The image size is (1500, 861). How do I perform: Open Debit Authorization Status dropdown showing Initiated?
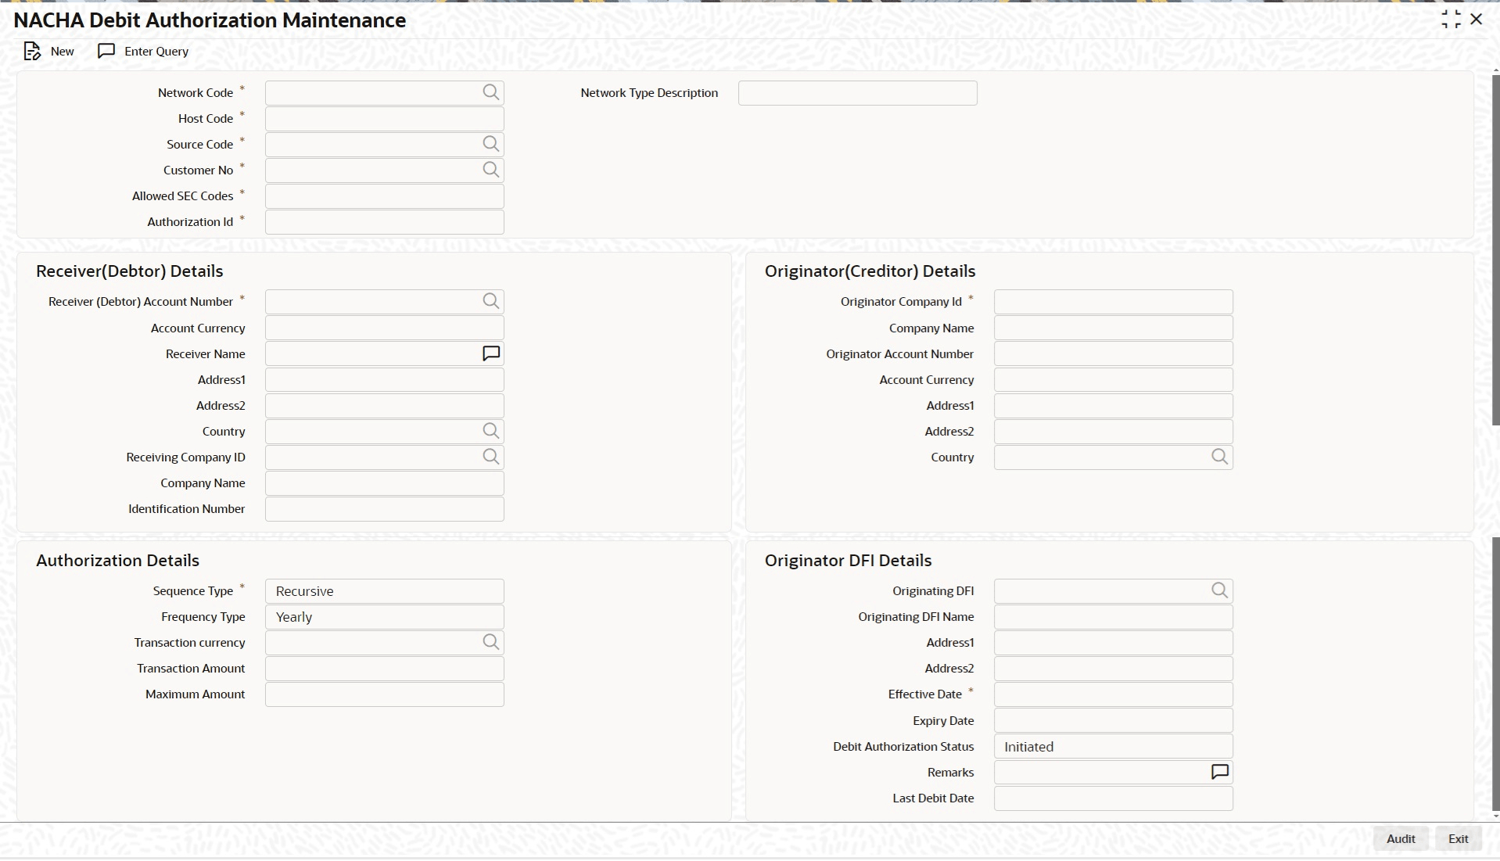tap(1114, 747)
